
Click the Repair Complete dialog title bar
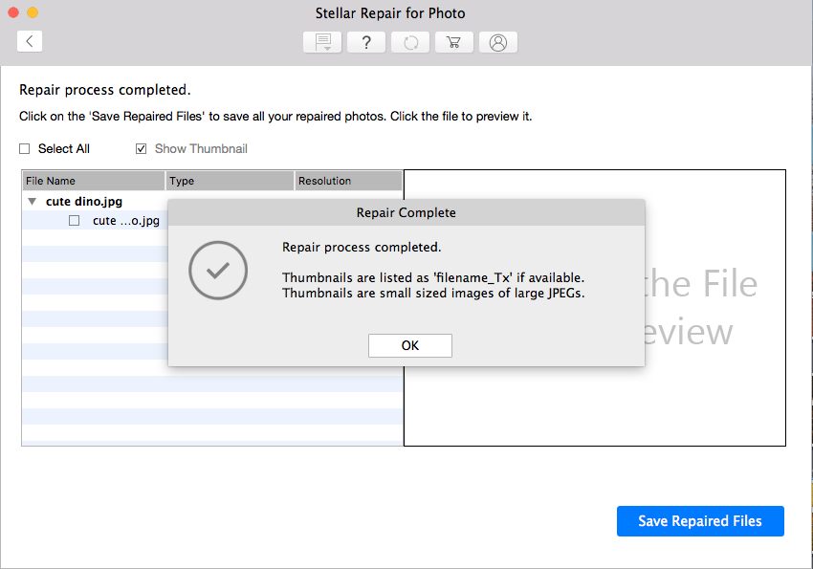pos(406,212)
